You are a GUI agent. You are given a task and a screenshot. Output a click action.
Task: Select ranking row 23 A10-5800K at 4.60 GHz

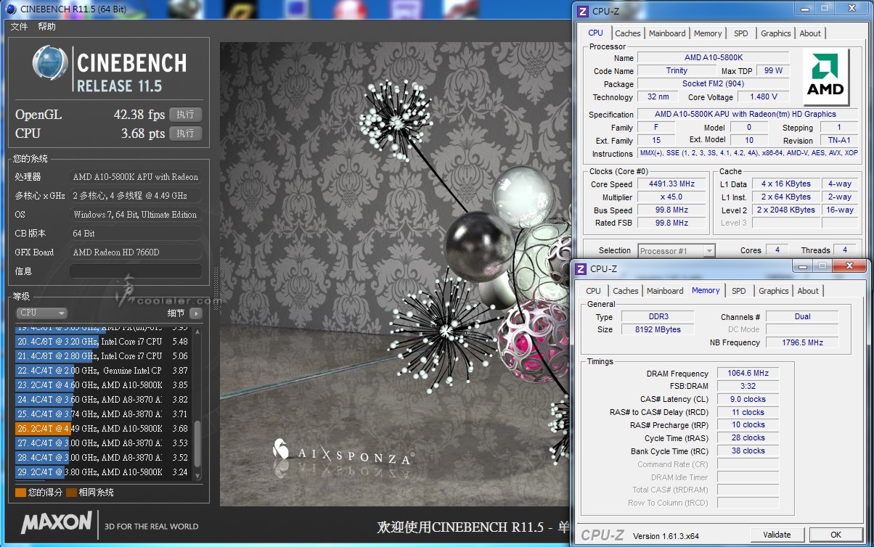pos(103,385)
